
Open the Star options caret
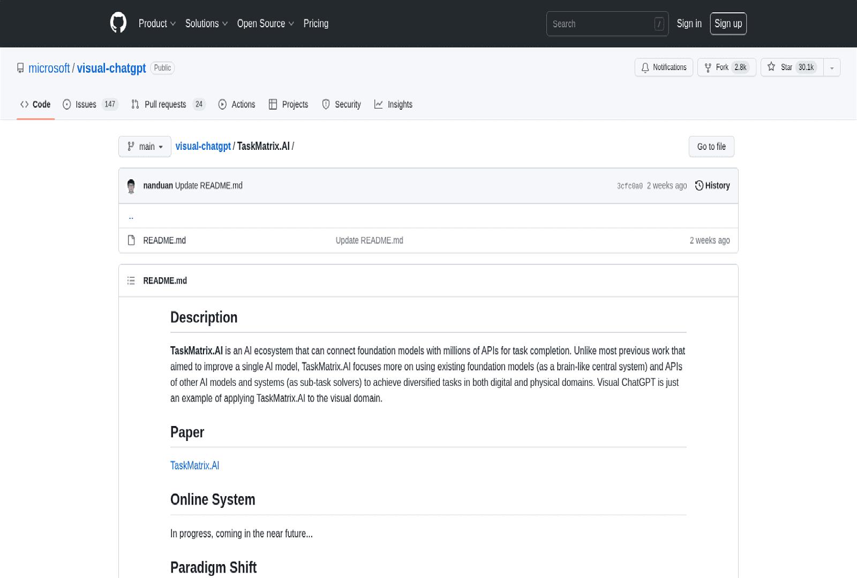click(x=832, y=67)
